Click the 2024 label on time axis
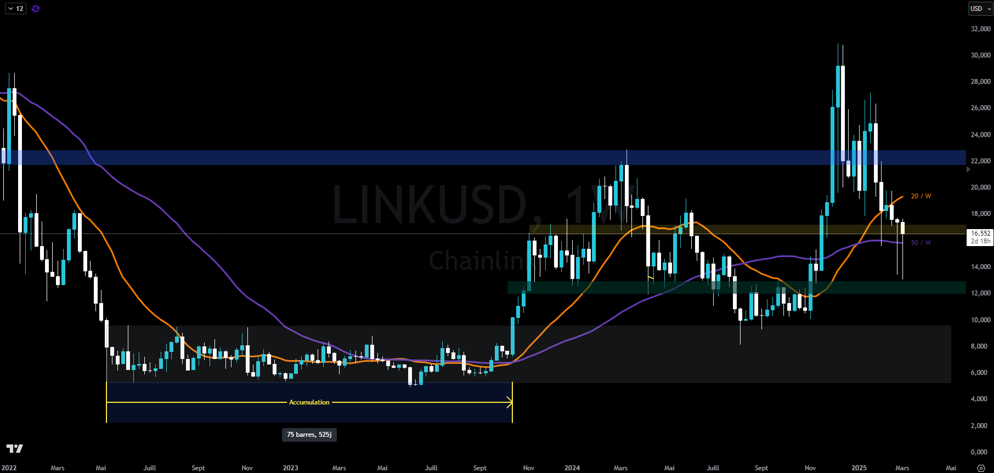This screenshot has height=473, width=994. [x=572, y=468]
